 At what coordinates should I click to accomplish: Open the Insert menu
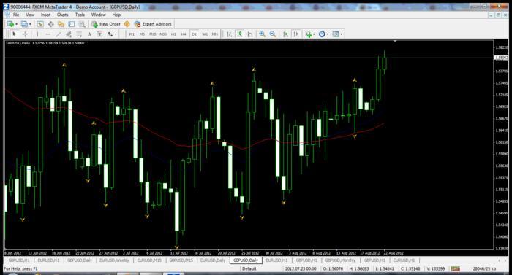45,15
